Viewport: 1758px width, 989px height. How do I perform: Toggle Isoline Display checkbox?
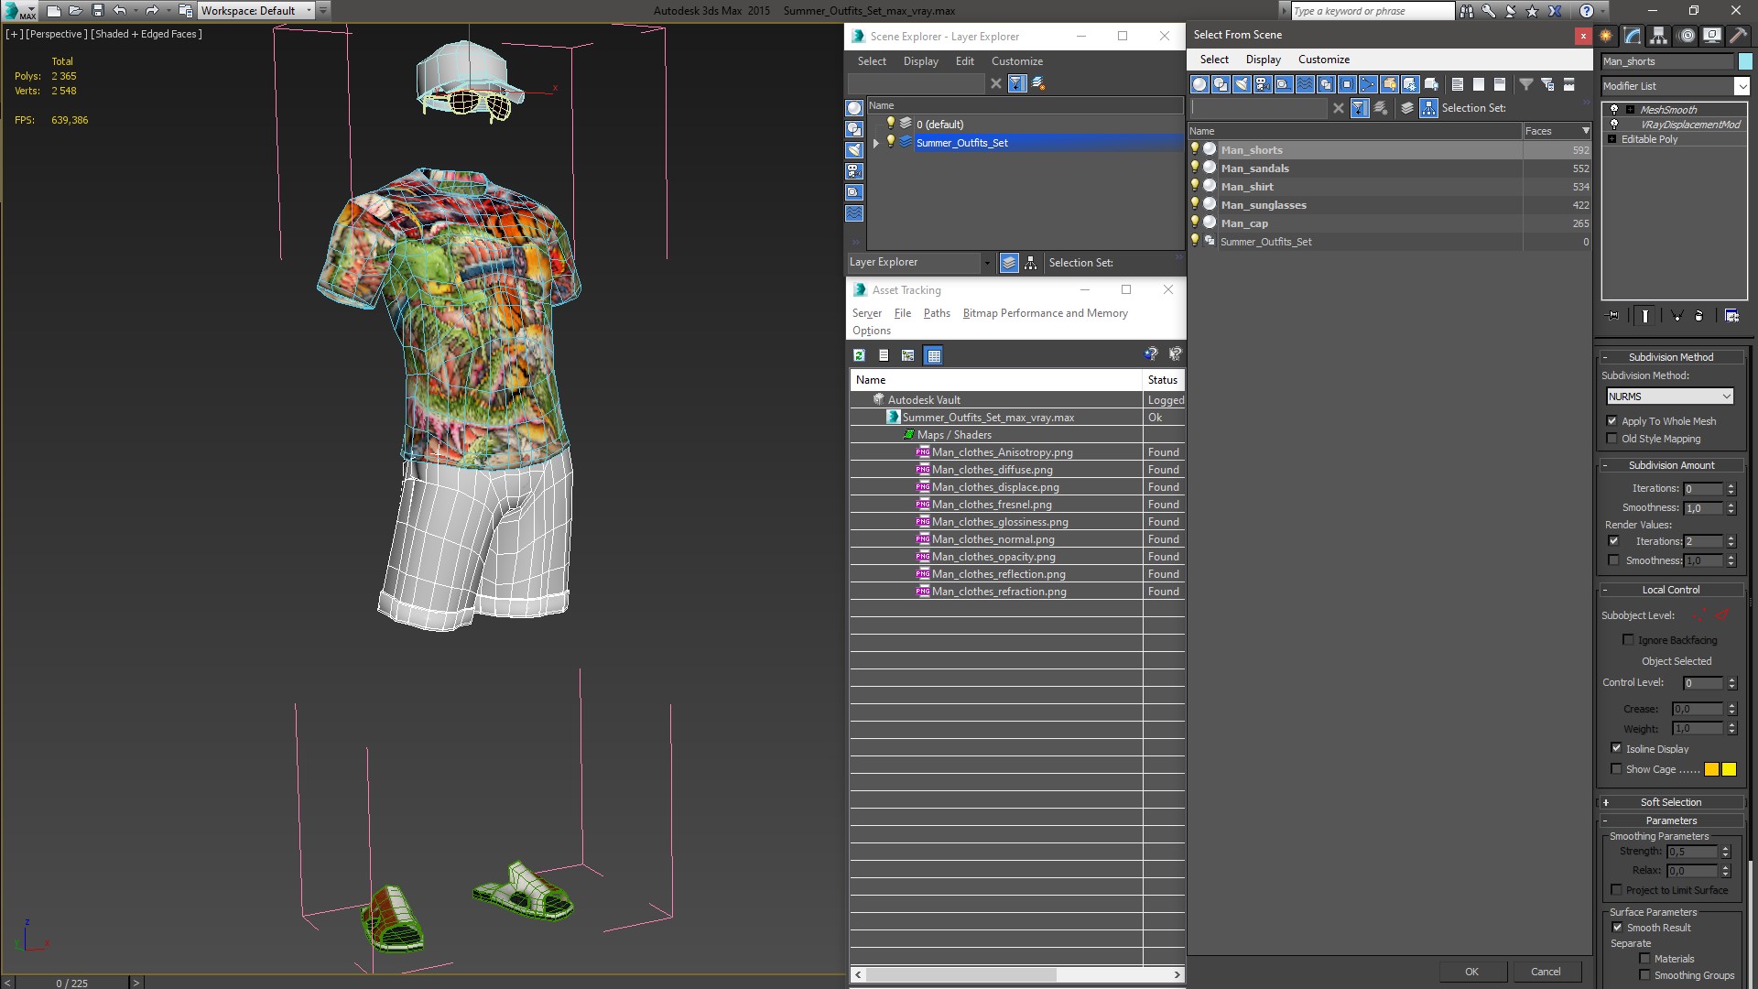click(1616, 749)
